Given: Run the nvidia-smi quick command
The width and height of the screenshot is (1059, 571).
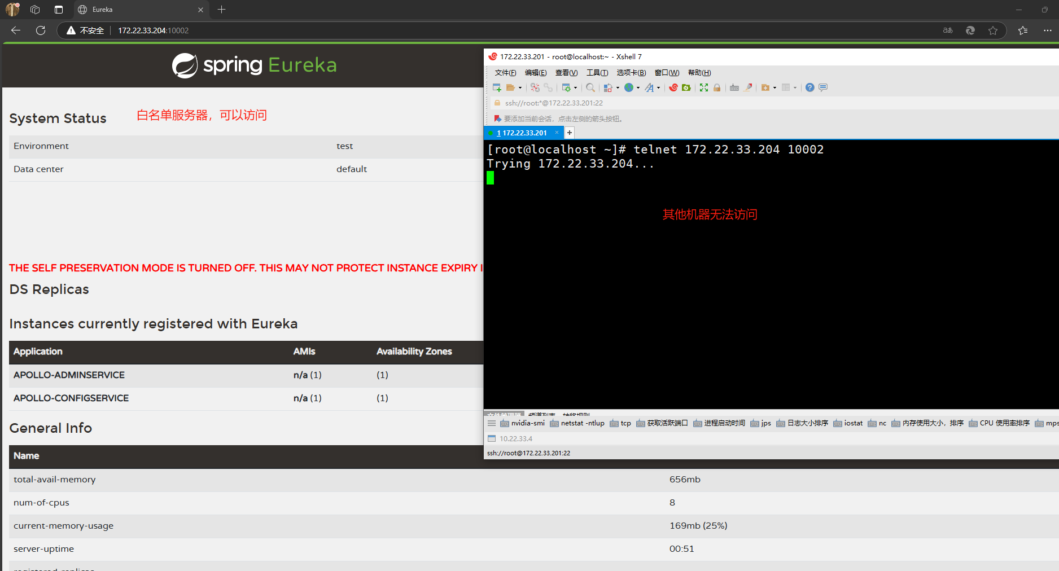Looking at the screenshot, I should pos(527,423).
